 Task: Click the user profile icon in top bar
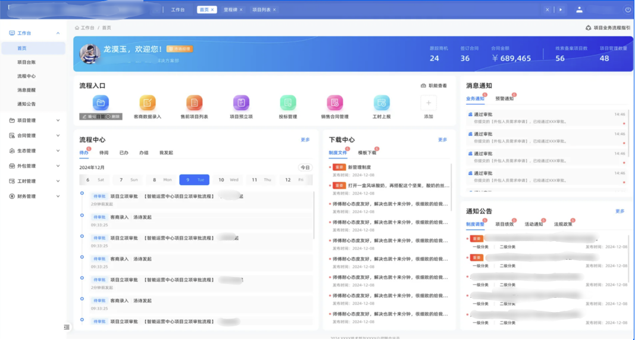point(580,10)
